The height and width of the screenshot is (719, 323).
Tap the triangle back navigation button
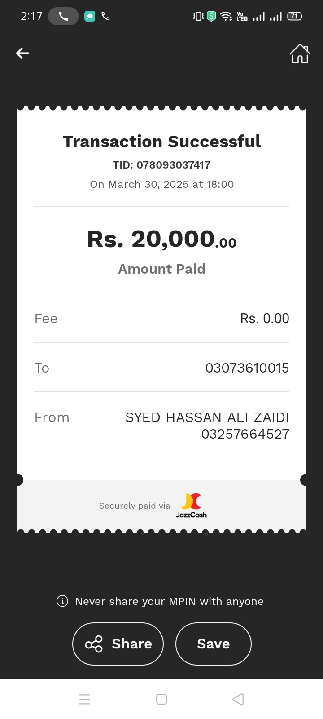238,699
